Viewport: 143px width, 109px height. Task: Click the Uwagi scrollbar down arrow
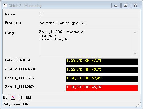pos(135,53)
